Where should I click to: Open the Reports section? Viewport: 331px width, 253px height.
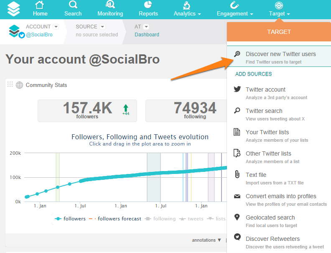click(x=148, y=9)
